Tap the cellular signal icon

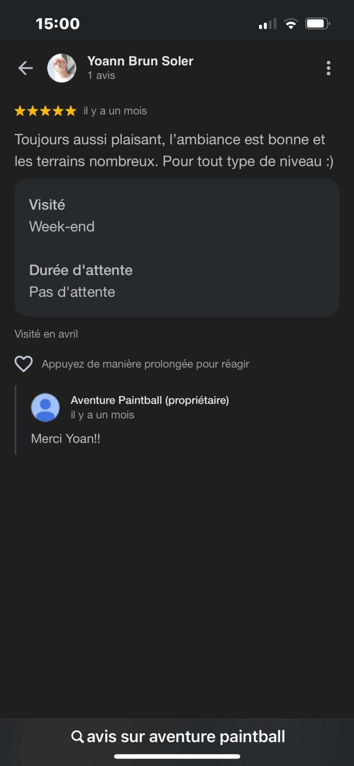tap(268, 24)
